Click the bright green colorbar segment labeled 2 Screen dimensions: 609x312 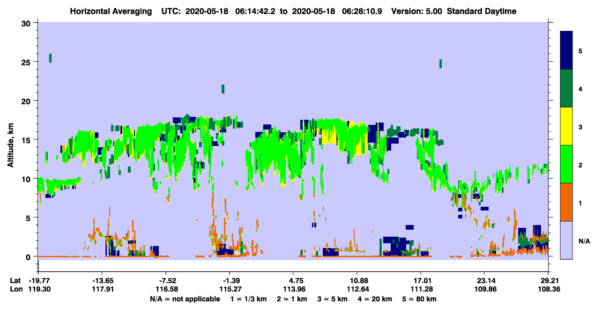[566, 164]
